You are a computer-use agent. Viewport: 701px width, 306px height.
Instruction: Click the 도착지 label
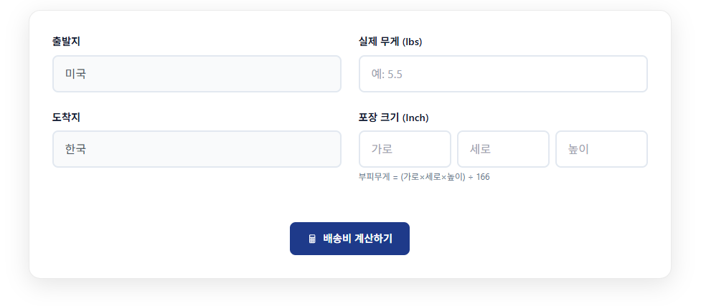[66, 117]
